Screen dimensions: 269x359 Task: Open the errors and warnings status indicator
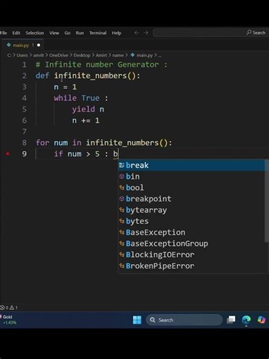point(9,307)
